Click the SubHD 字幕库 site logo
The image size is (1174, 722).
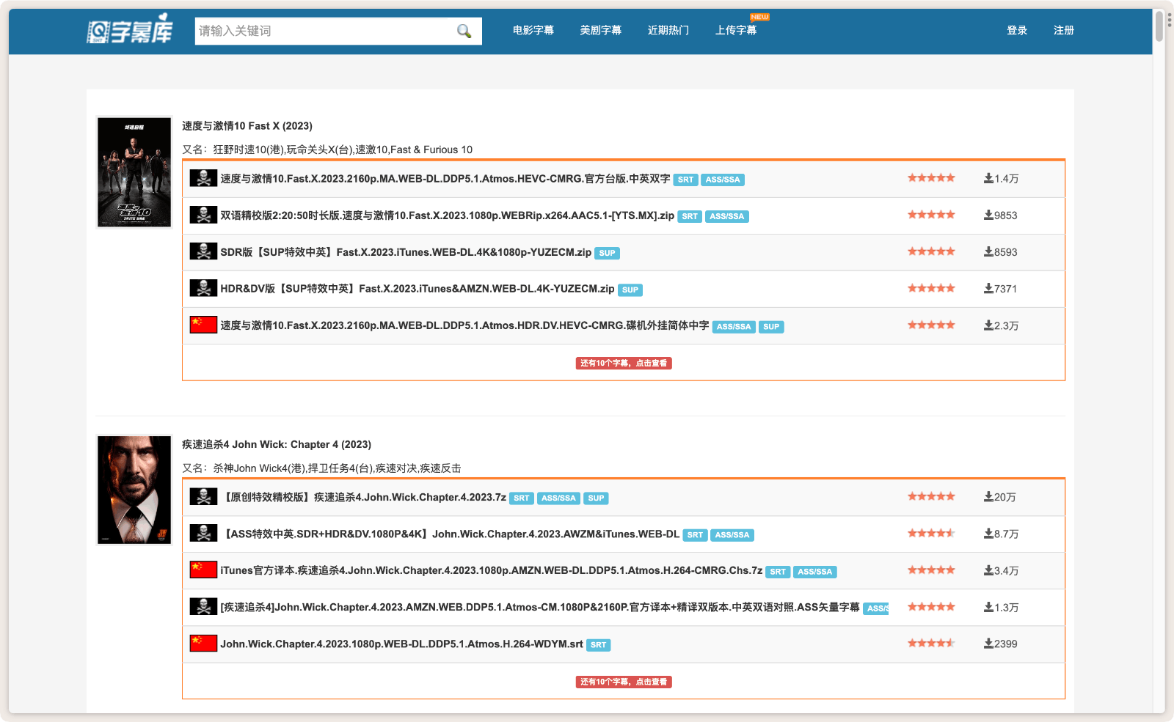coord(130,30)
